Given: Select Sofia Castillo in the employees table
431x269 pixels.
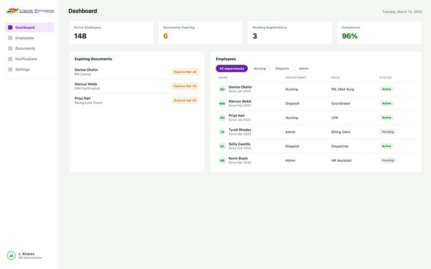Looking at the screenshot, I should tap(316, 146).
